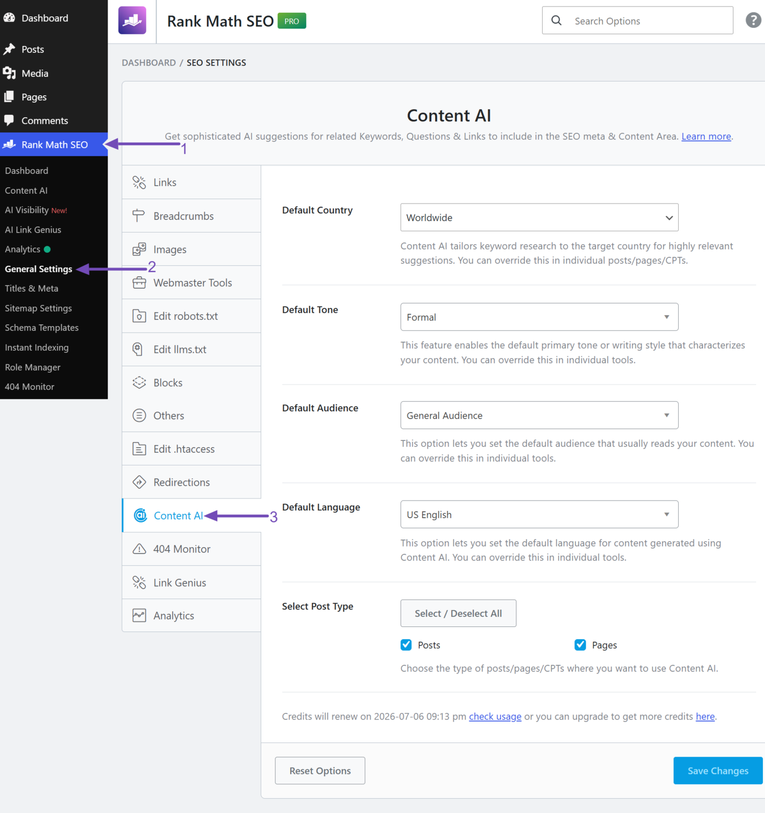Click the Media menu label

[x=35, y=73]
